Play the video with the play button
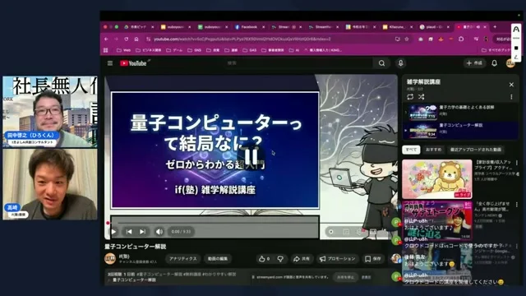 pos(113,232)
